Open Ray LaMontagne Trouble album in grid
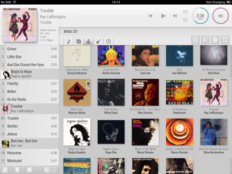The width and height of the screenshot is (232, 174). pyautogui.click(x=214, y=92)
